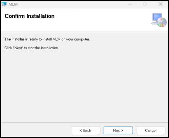This screenshot has width=169, height=138.
Task: Click the "Confirm Installation" heading
Action: pos(29,16)
